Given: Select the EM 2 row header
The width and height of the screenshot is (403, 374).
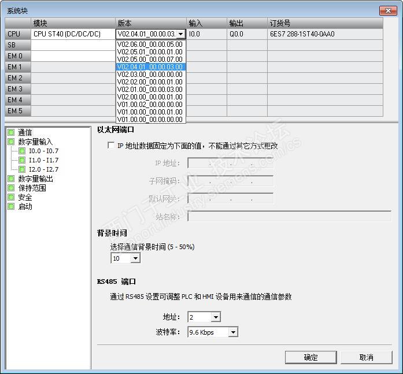Looking at the screenshot, I should pos(18,78).
